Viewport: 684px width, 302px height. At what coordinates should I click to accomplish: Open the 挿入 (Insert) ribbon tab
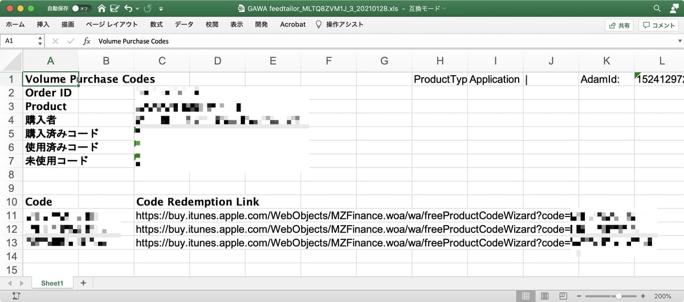tap(43, 25)
